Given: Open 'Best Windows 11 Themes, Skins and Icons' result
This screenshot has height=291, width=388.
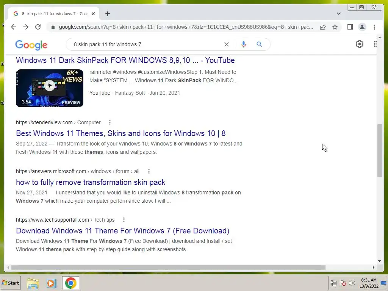Looking at the screenshot, I should click(x=121, y=133).
